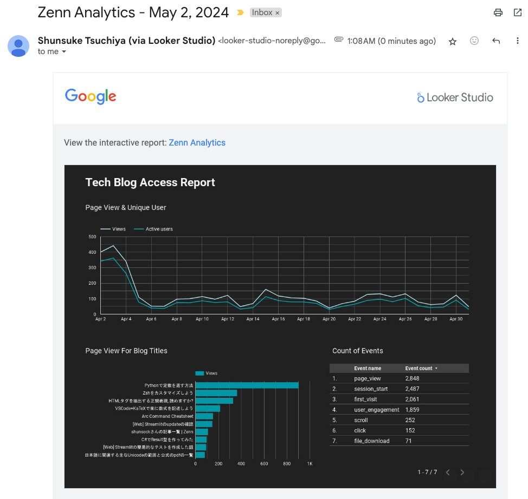
Task: Remove the Inbox label
Action: click(278, 13)
